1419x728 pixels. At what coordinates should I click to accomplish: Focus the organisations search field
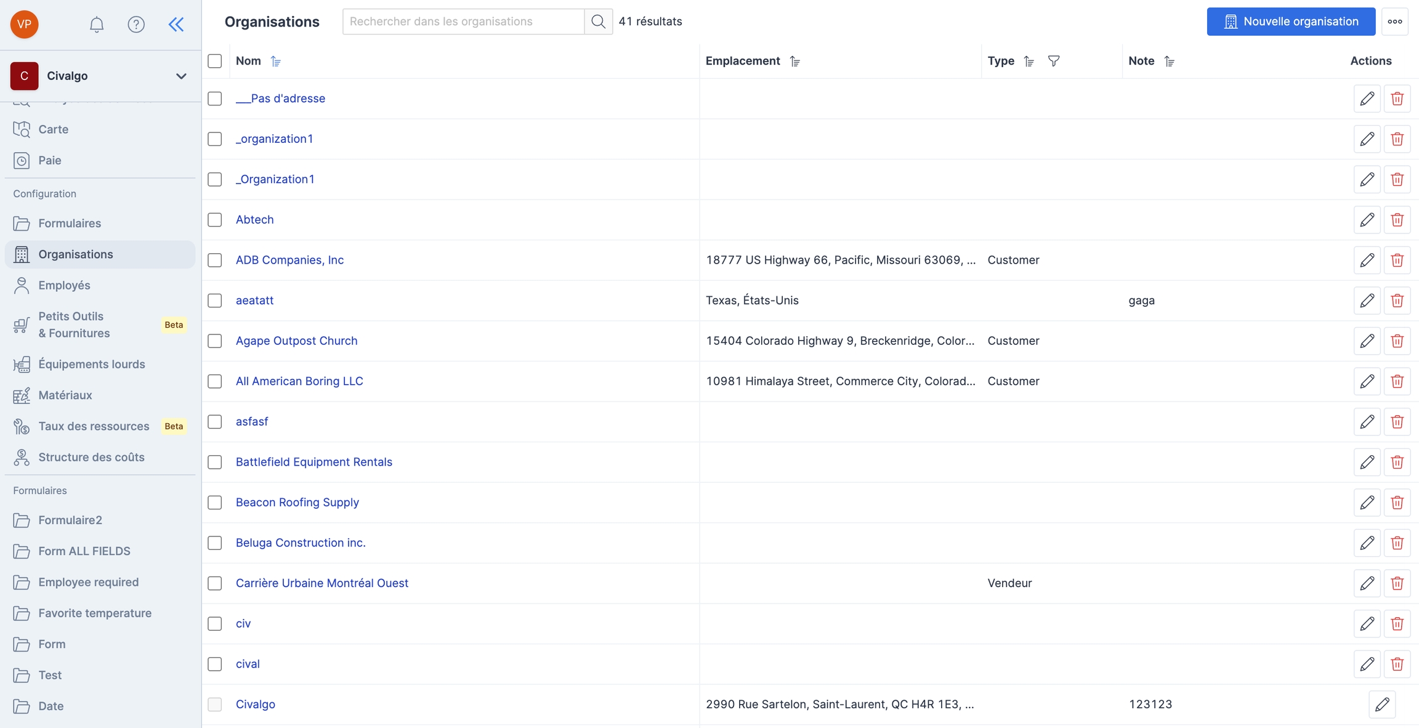pos(463,22)
